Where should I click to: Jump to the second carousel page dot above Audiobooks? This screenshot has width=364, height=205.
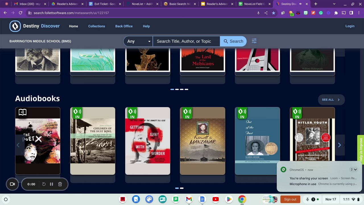(x=177, y=89)
